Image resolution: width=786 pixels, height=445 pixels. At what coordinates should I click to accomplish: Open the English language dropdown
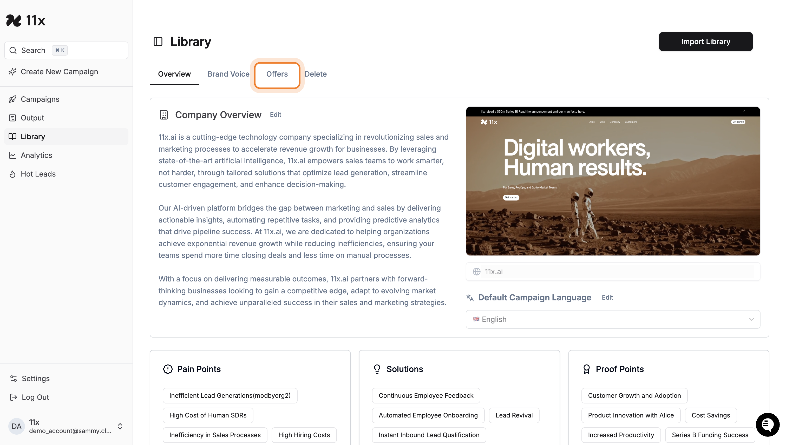[613, 319]
